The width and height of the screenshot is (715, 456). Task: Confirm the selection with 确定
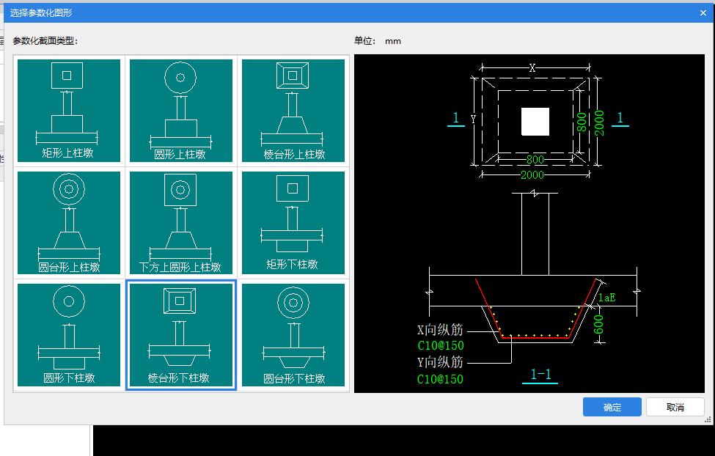tap(612, 408)
